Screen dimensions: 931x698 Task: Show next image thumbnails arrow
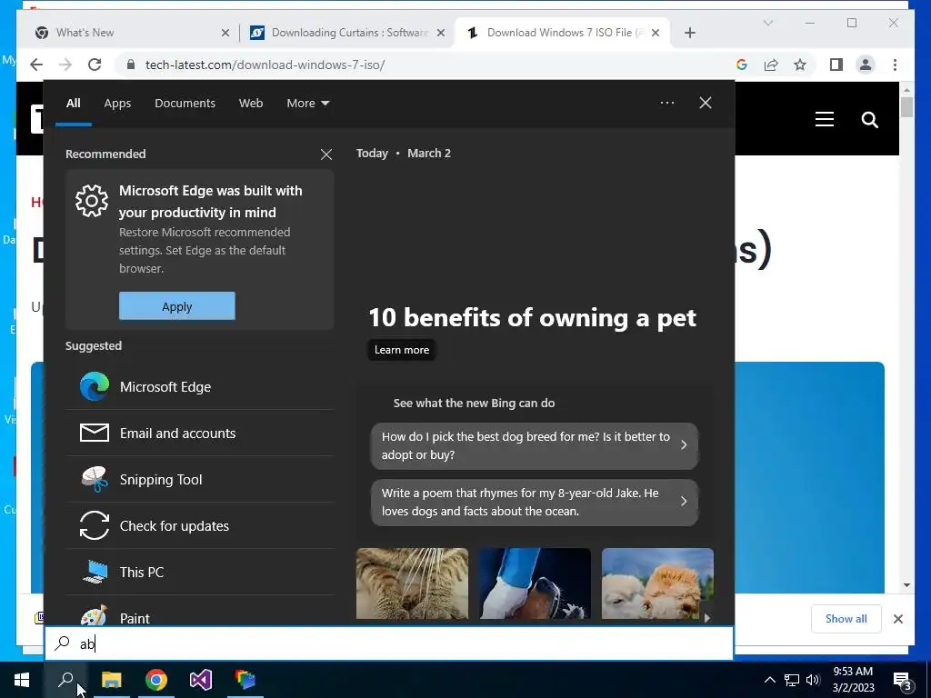[x=706, y=618]
